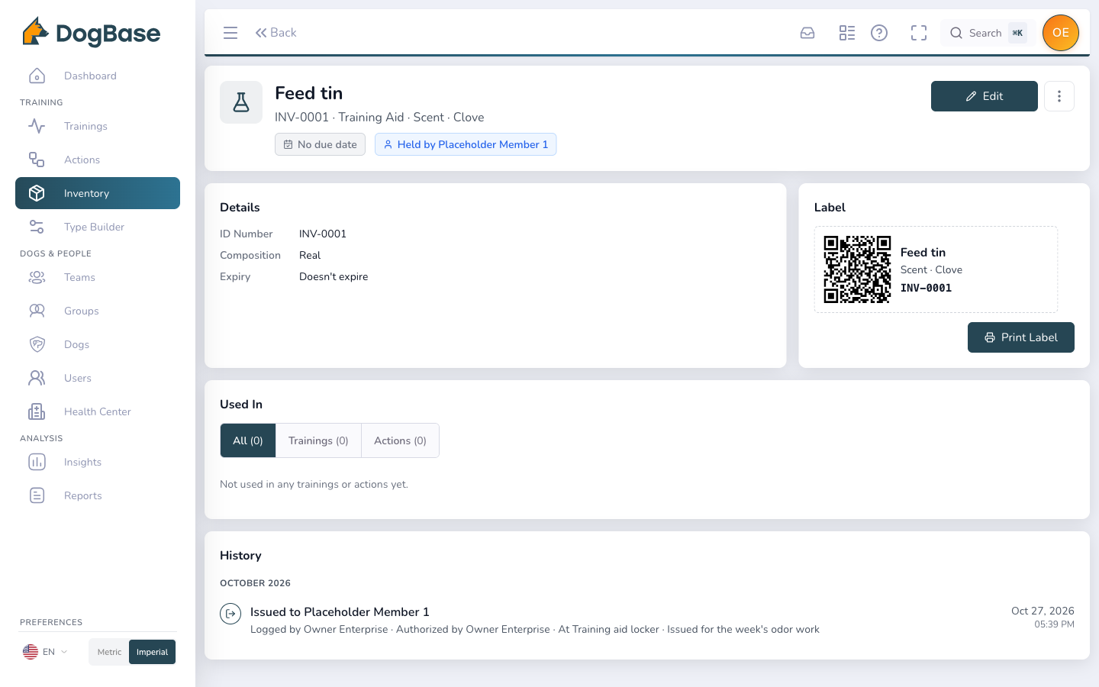Click the Dogs shield icon
1099x687 pixels.
click(x=37, y=344)
